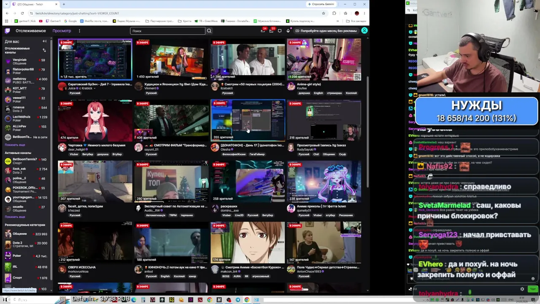540x304 pixels.
Task: Open recommended category 'Dota 2'
Action: pyautogui.click(x=26, y=244)
